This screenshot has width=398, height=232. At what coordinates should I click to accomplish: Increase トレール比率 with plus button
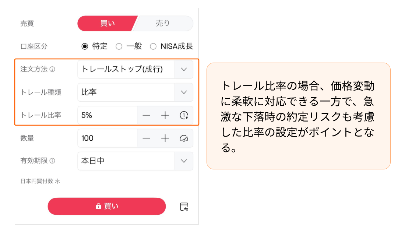click(x=165, y=115)
